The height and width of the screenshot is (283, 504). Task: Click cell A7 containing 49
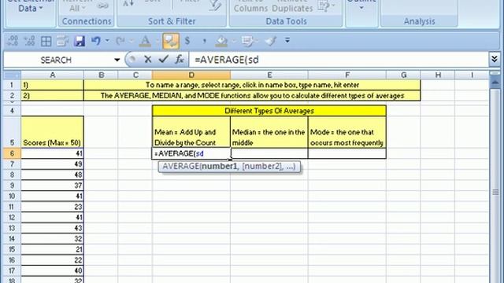[x=53, y=164]
